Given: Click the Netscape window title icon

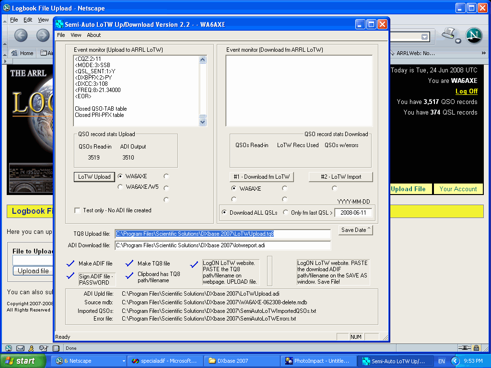Looking at the screenshot, I should click(x=6, y=8).
